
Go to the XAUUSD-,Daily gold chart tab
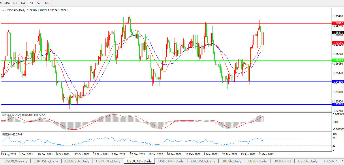[203, 161]
